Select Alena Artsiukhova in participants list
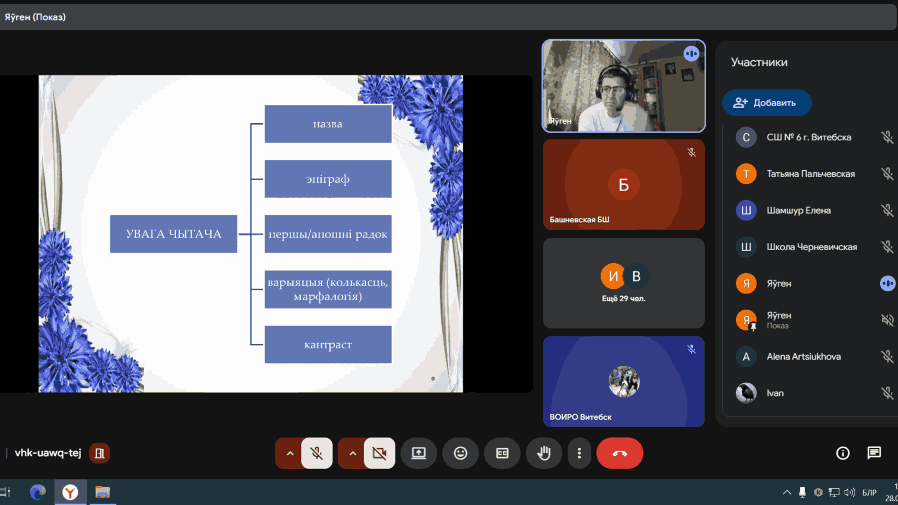 point(803,357)
